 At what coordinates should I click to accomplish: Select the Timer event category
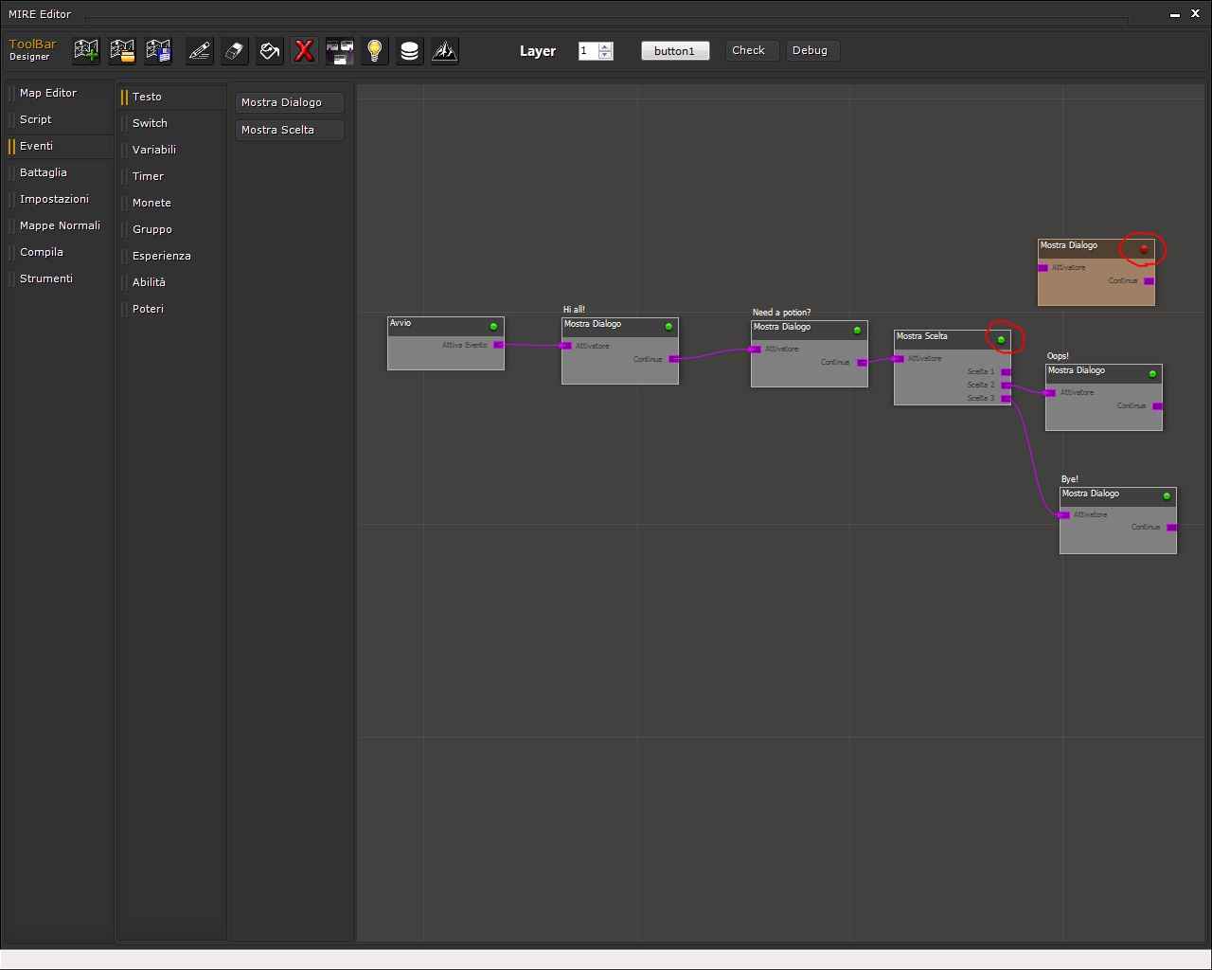coord(171,176)
